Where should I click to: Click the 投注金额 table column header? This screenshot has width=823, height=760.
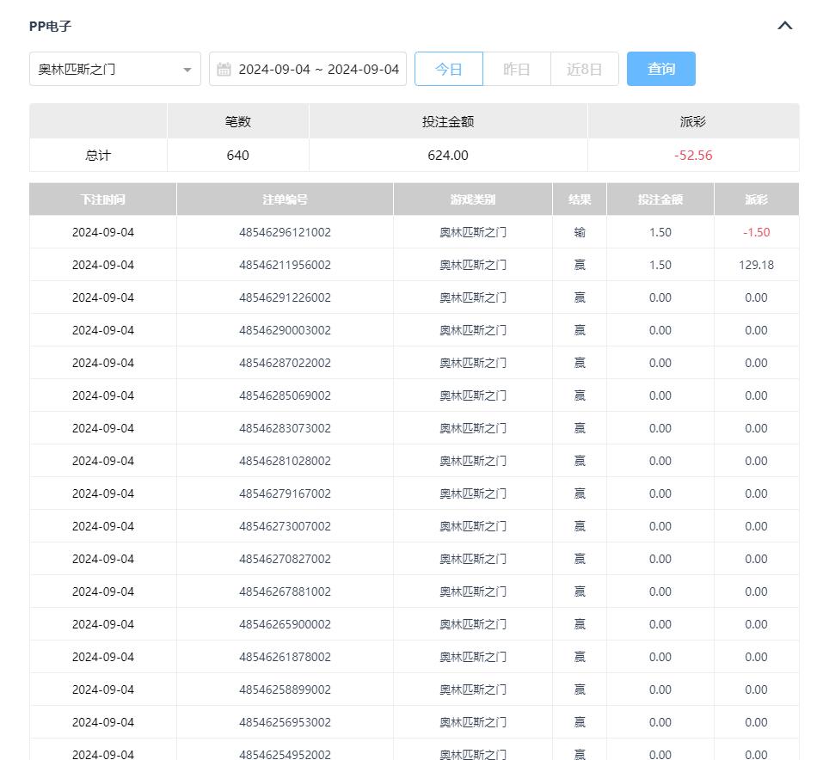(x=660, y=199)
